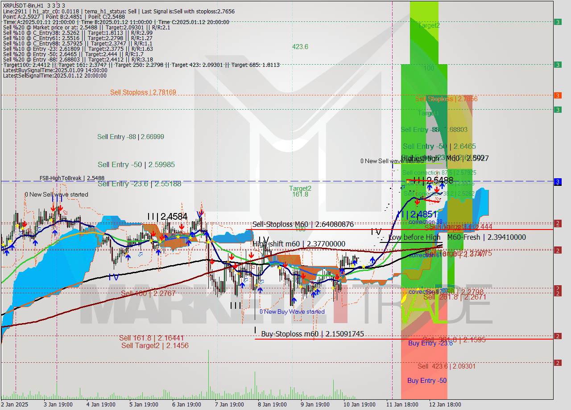Click the LatestBuySignalTime info line
Image resolution: width=571 pixels, height=410 pixels.
point(55,70)
